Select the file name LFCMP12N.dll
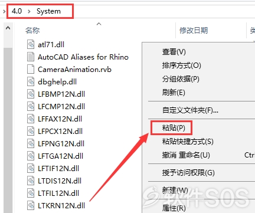The image size is (255, 213). [x=61, y=107]
